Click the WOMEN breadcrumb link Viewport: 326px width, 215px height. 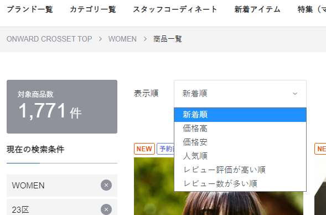(x=122, y=39)
